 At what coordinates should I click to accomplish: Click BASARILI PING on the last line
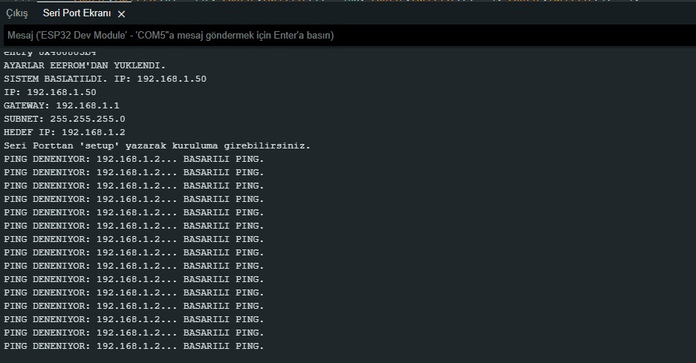[x=224, y=346]
